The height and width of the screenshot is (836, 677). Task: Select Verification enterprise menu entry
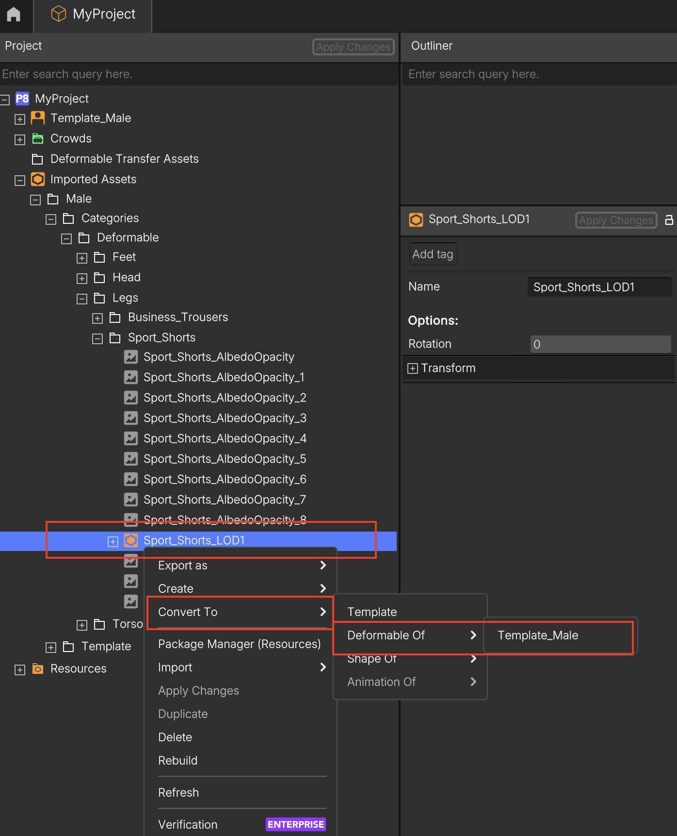click(x=241, y=824)
